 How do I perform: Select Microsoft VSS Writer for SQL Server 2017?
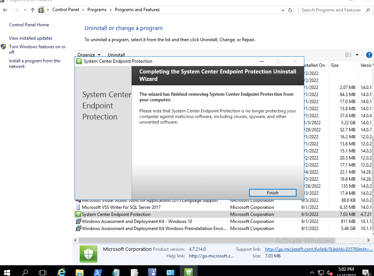121,207
